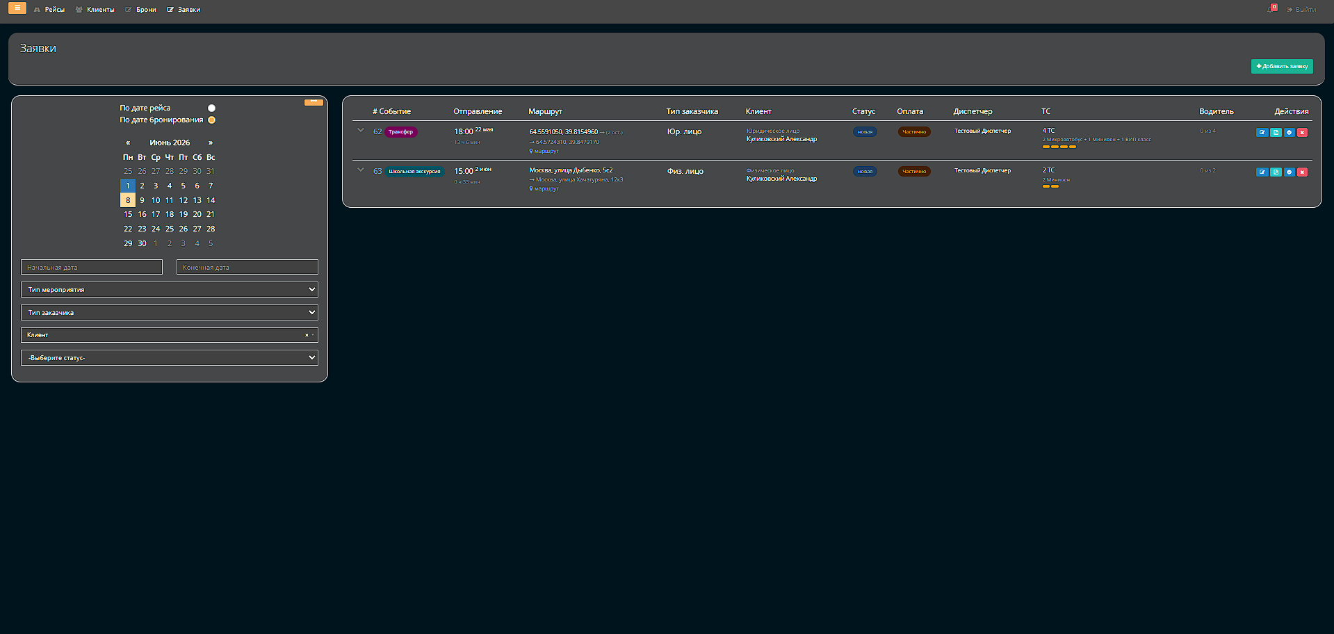Open the hamburger sidebar menu
Viewport: 1334px width, 634px height.
(17, 8)
